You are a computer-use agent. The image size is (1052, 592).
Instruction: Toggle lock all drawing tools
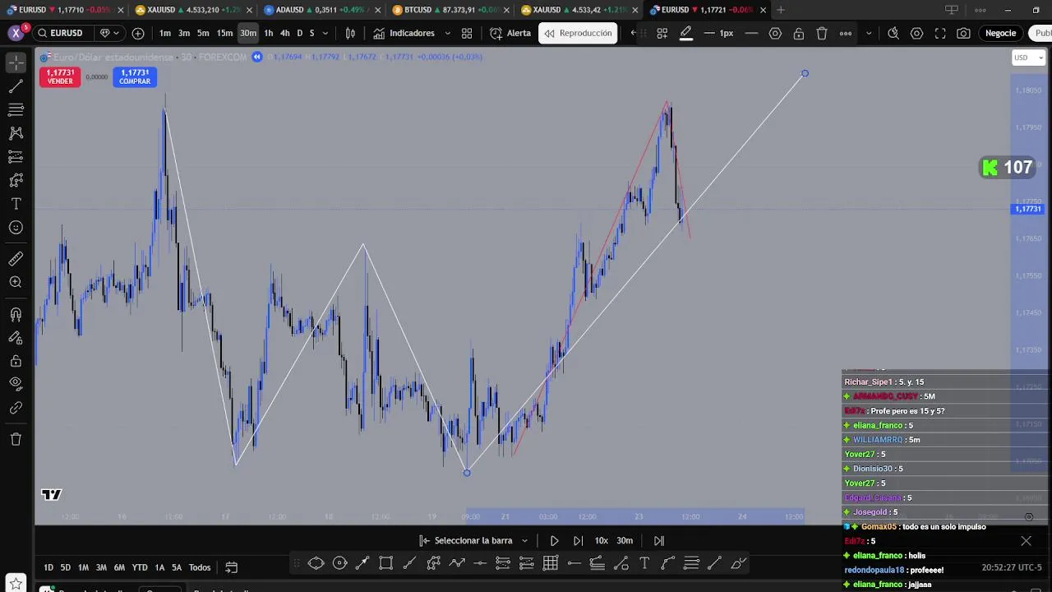[16, 361]
